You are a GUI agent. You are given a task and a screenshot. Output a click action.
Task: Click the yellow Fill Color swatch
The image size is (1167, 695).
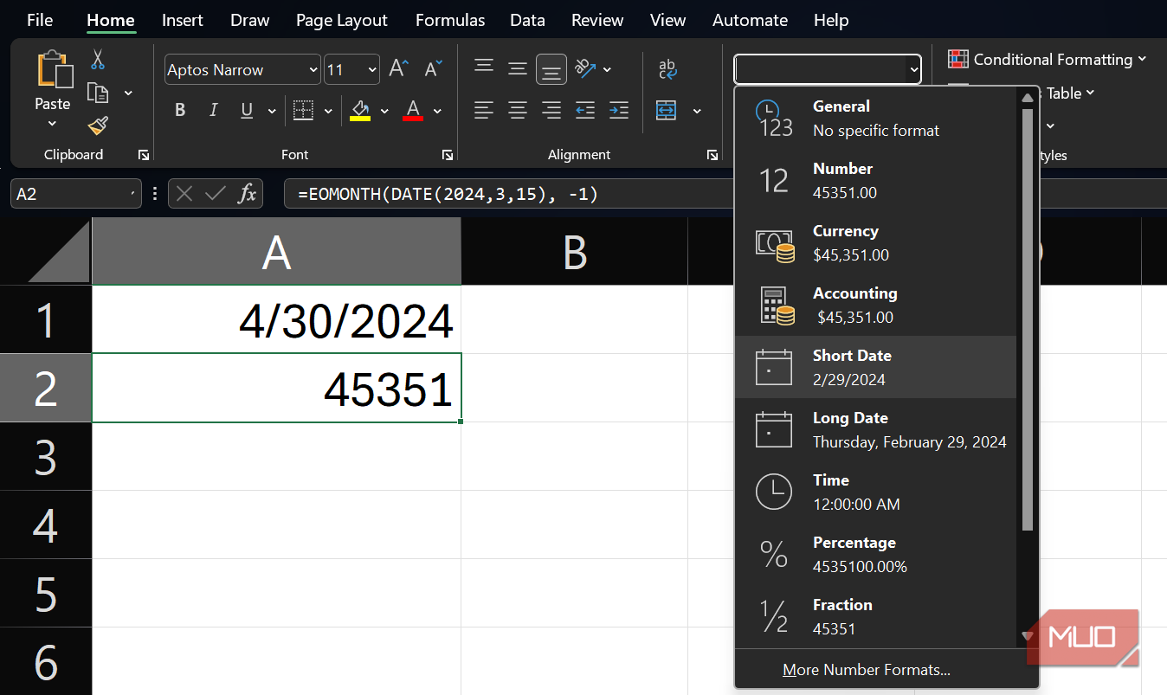pyautogui.click(x=360, y=111)
